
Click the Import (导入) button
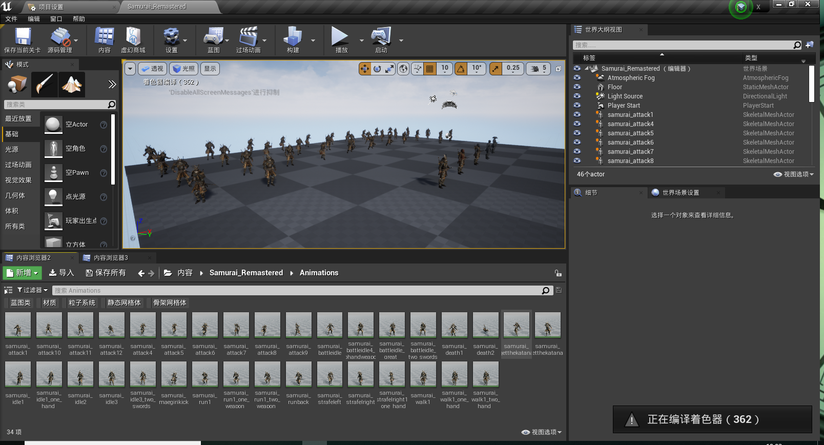click(x=61, y=273)
